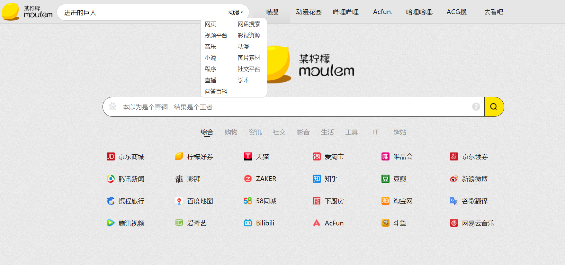
Task: Click the yellow search magnifier button
Action: click(494, 107)
